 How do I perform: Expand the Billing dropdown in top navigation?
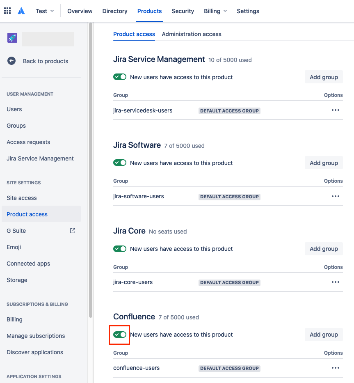(x=215, y=11)
